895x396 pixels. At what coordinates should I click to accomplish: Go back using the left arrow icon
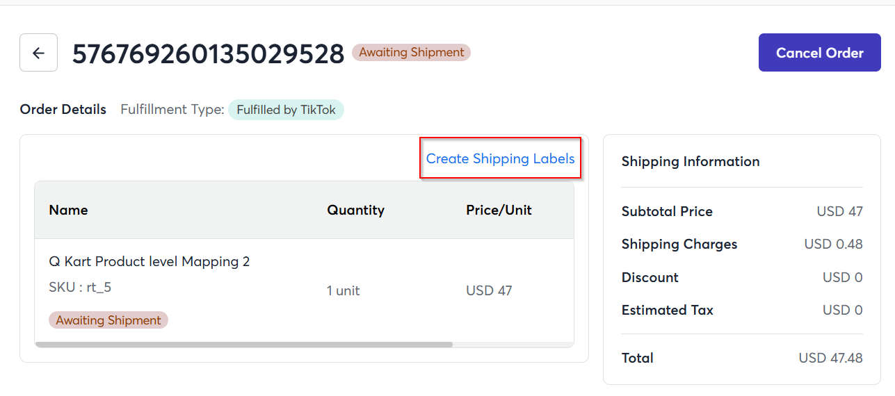point(38,53)
